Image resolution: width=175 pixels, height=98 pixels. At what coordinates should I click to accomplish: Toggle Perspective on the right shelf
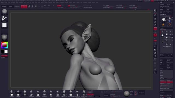coord(155,29)
